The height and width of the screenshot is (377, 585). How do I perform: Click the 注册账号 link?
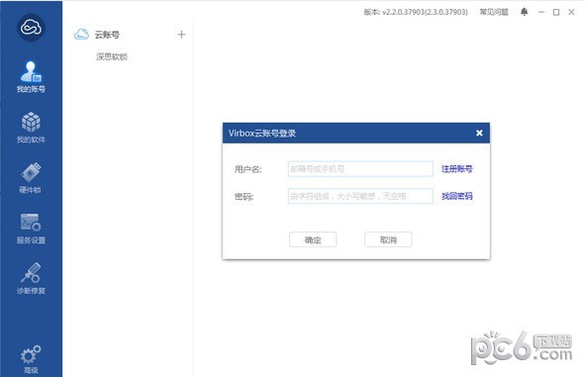pyautogui.click(x=457, y=169)
